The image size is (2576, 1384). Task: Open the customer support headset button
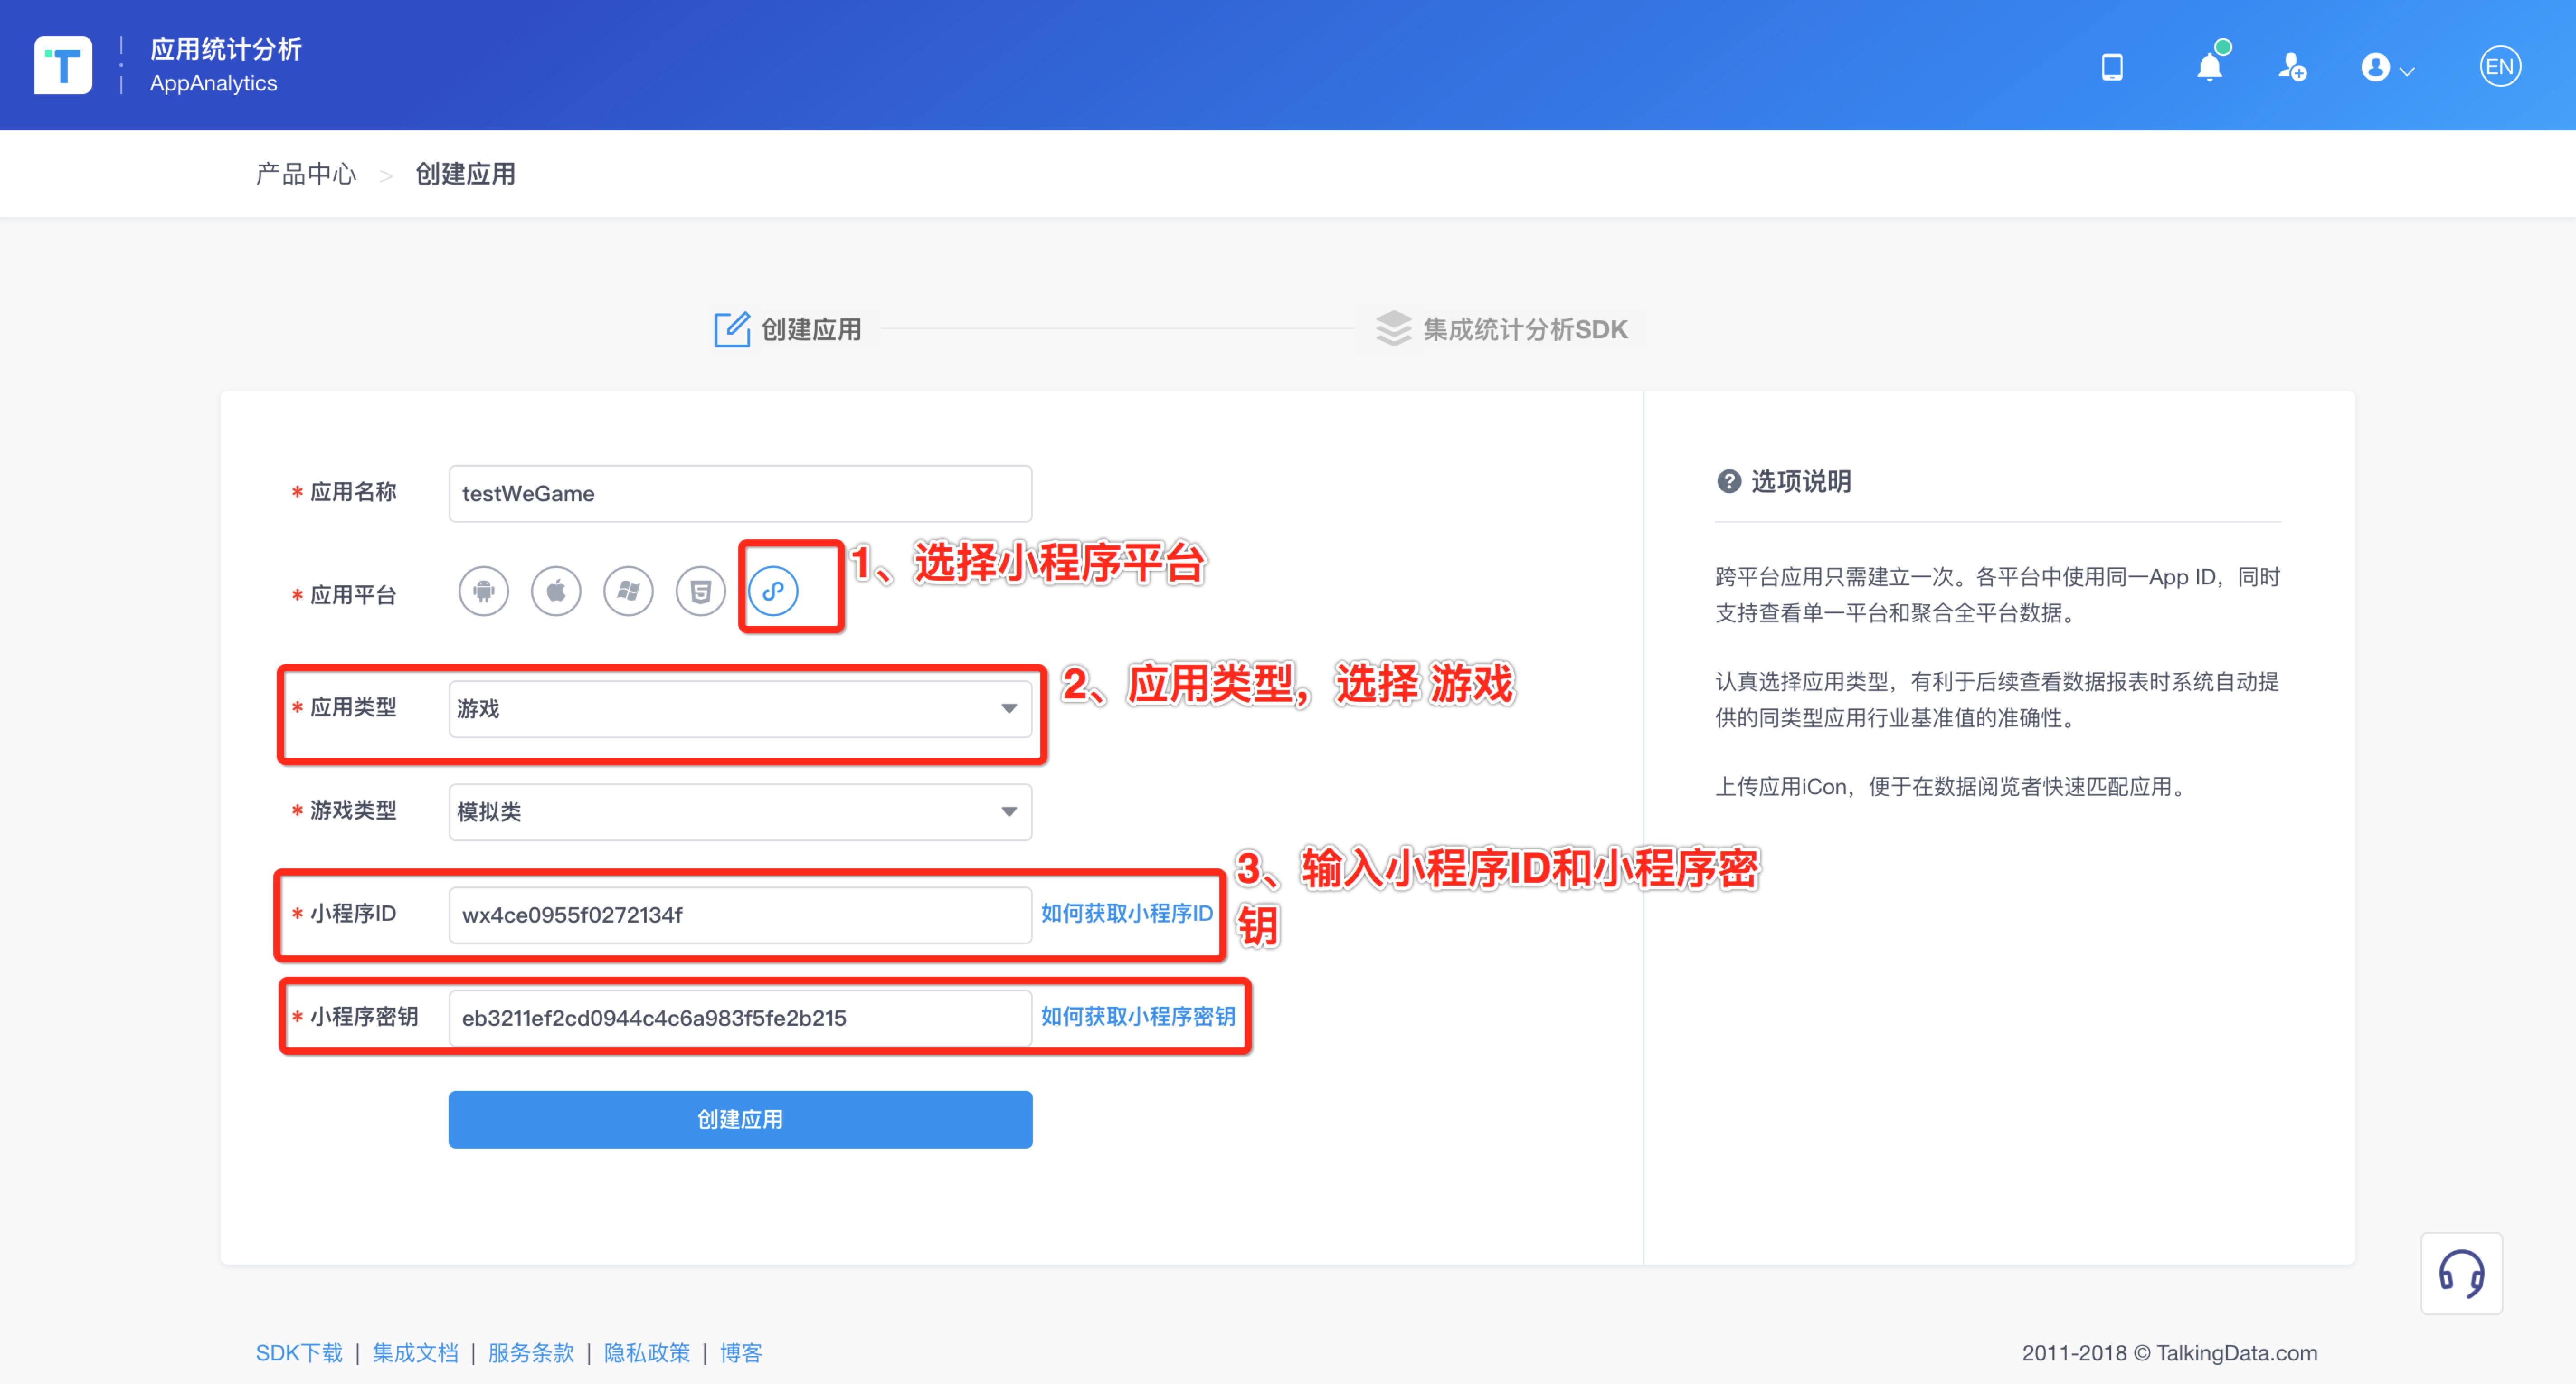click(2461, 1274)
